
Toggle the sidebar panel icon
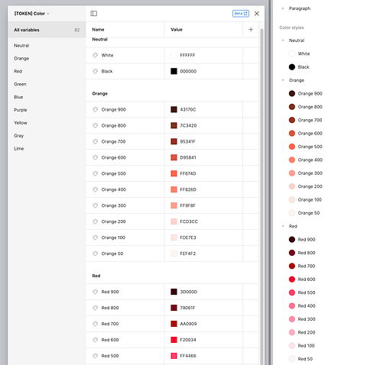coord(94,14)
